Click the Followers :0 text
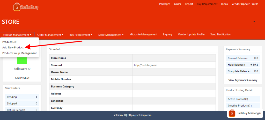The image size is (265, 120). 22,69
